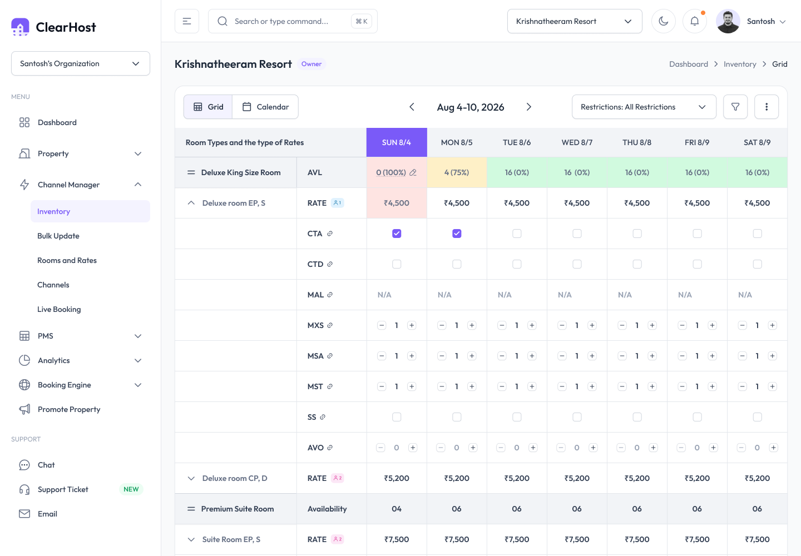Switch to Grid view tab

[209, 107]
